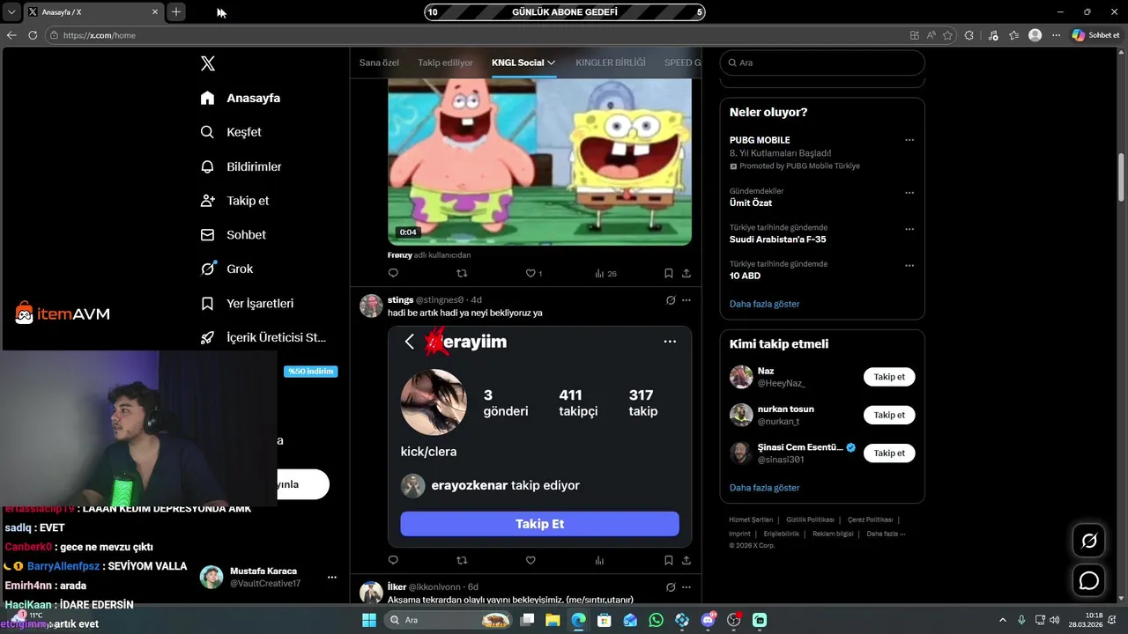The width and height of the screenshot is (1128, 634).
Task: Reply to Patrick and SpongeBob video post
Action: [x=393, y=273]
